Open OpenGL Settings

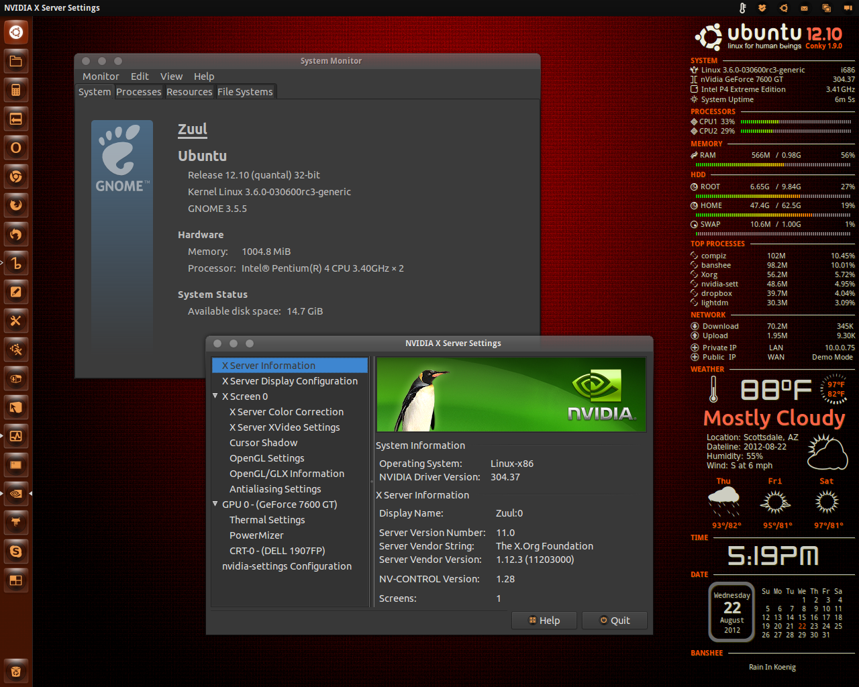pyautogui.click(x=267, y=458)
